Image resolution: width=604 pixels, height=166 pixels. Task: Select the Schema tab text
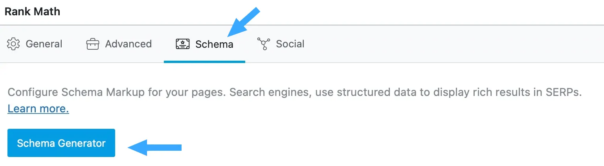pyautogui.click(x=214, y=44)
